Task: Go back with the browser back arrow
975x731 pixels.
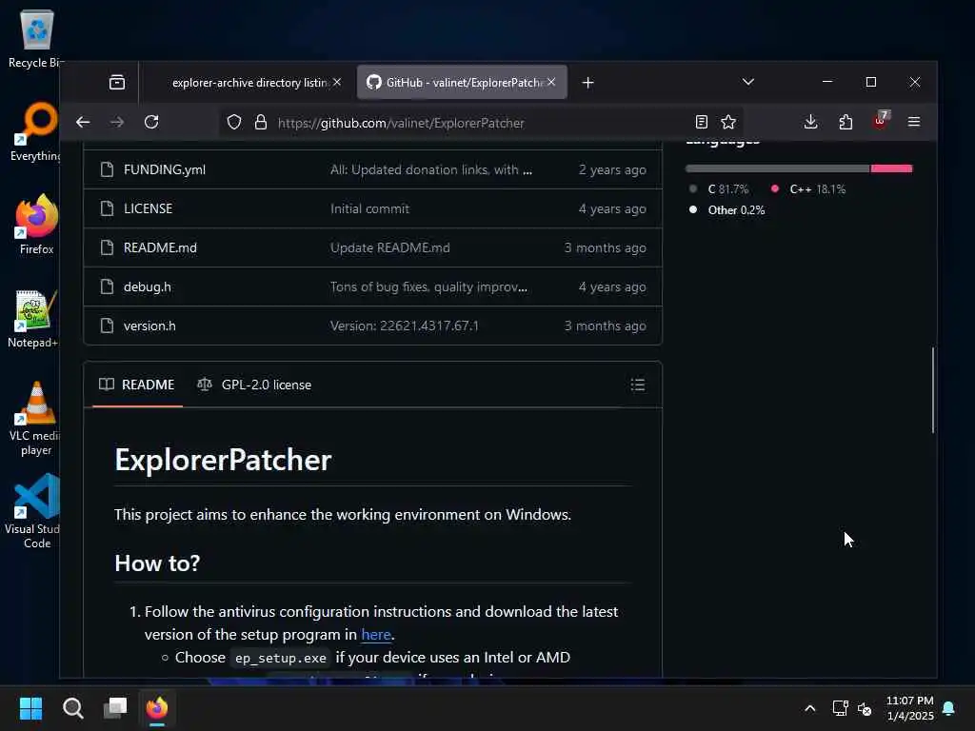Action: [83, 123]
